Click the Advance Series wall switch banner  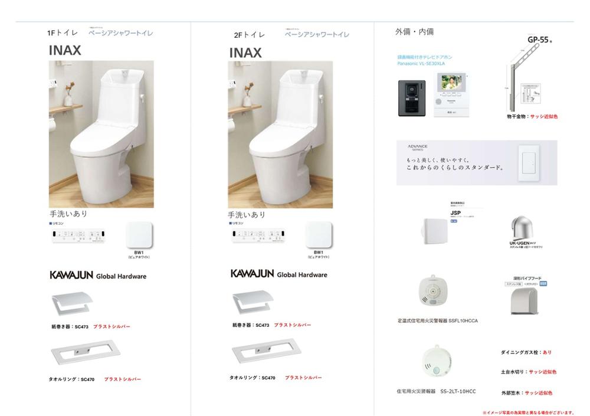coord(477,163)
